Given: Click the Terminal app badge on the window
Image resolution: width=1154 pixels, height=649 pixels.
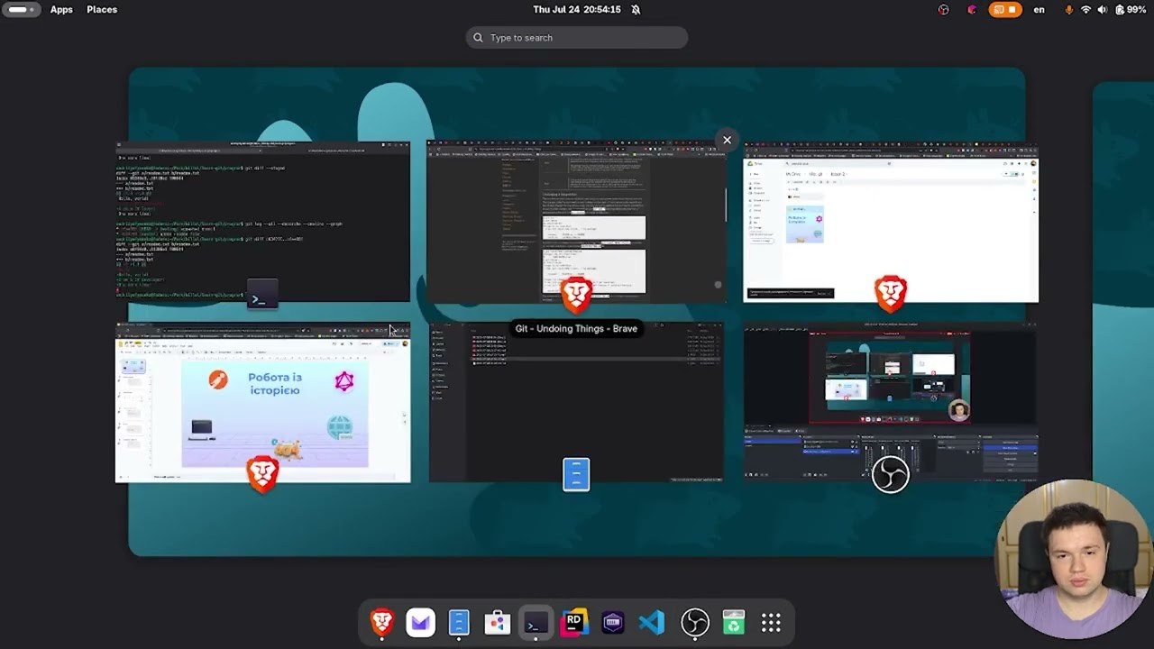Looking at the screenshot, I should [262, 294].
